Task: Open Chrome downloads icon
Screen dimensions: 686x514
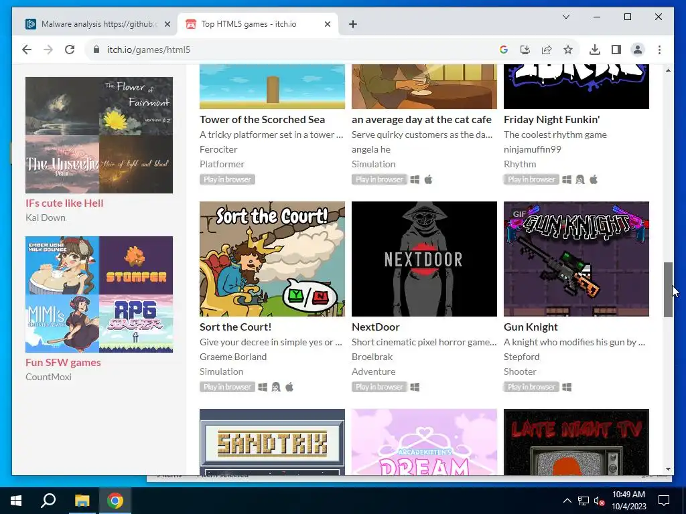Action: [x=595, y=50]
